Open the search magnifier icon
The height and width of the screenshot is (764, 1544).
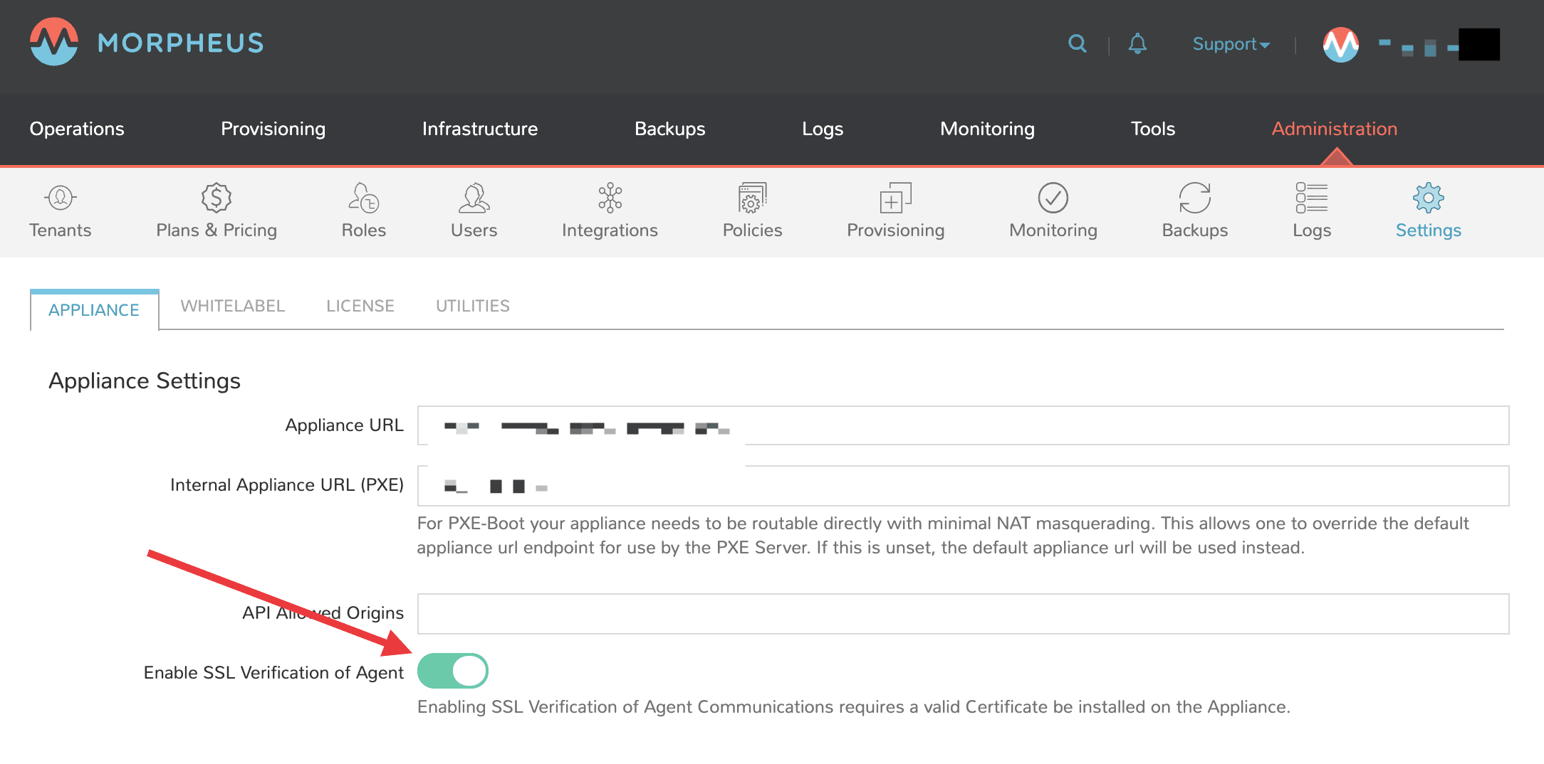[x=1077, y=44]
